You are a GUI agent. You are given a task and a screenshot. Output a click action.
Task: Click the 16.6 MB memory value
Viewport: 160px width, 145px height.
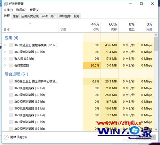pyautogui.click(x=111, y=108)
